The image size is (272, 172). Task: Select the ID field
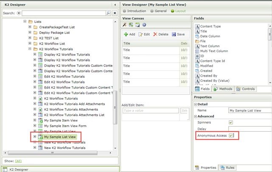pos(200,56)
